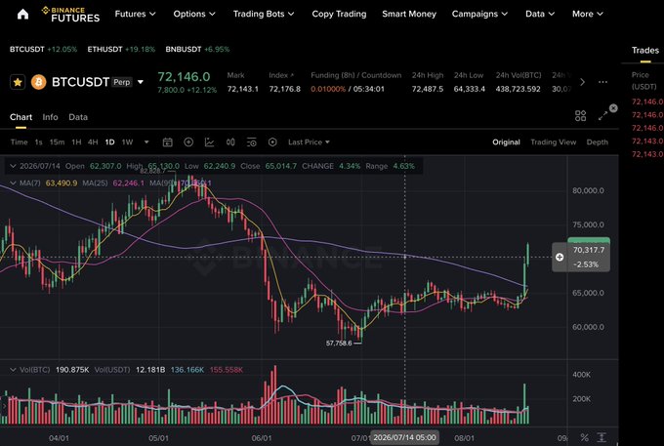Select the 1H interval
Viewport: 664px width, 446px height.
76,142
